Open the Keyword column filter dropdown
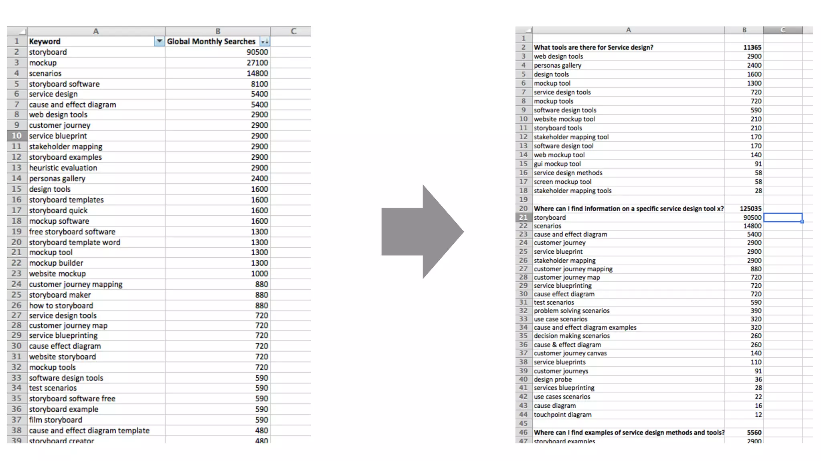Viewport: 821px width, 461px height. click(159, 41)
